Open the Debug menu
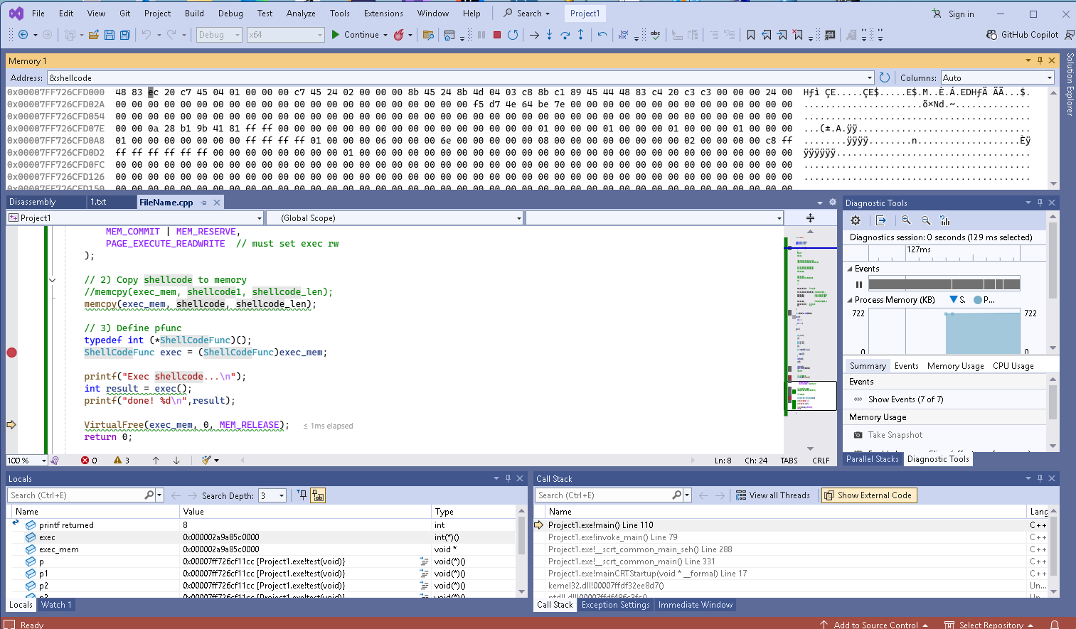The height and width of the screenshot is (629, 1076). coord(230,13)
